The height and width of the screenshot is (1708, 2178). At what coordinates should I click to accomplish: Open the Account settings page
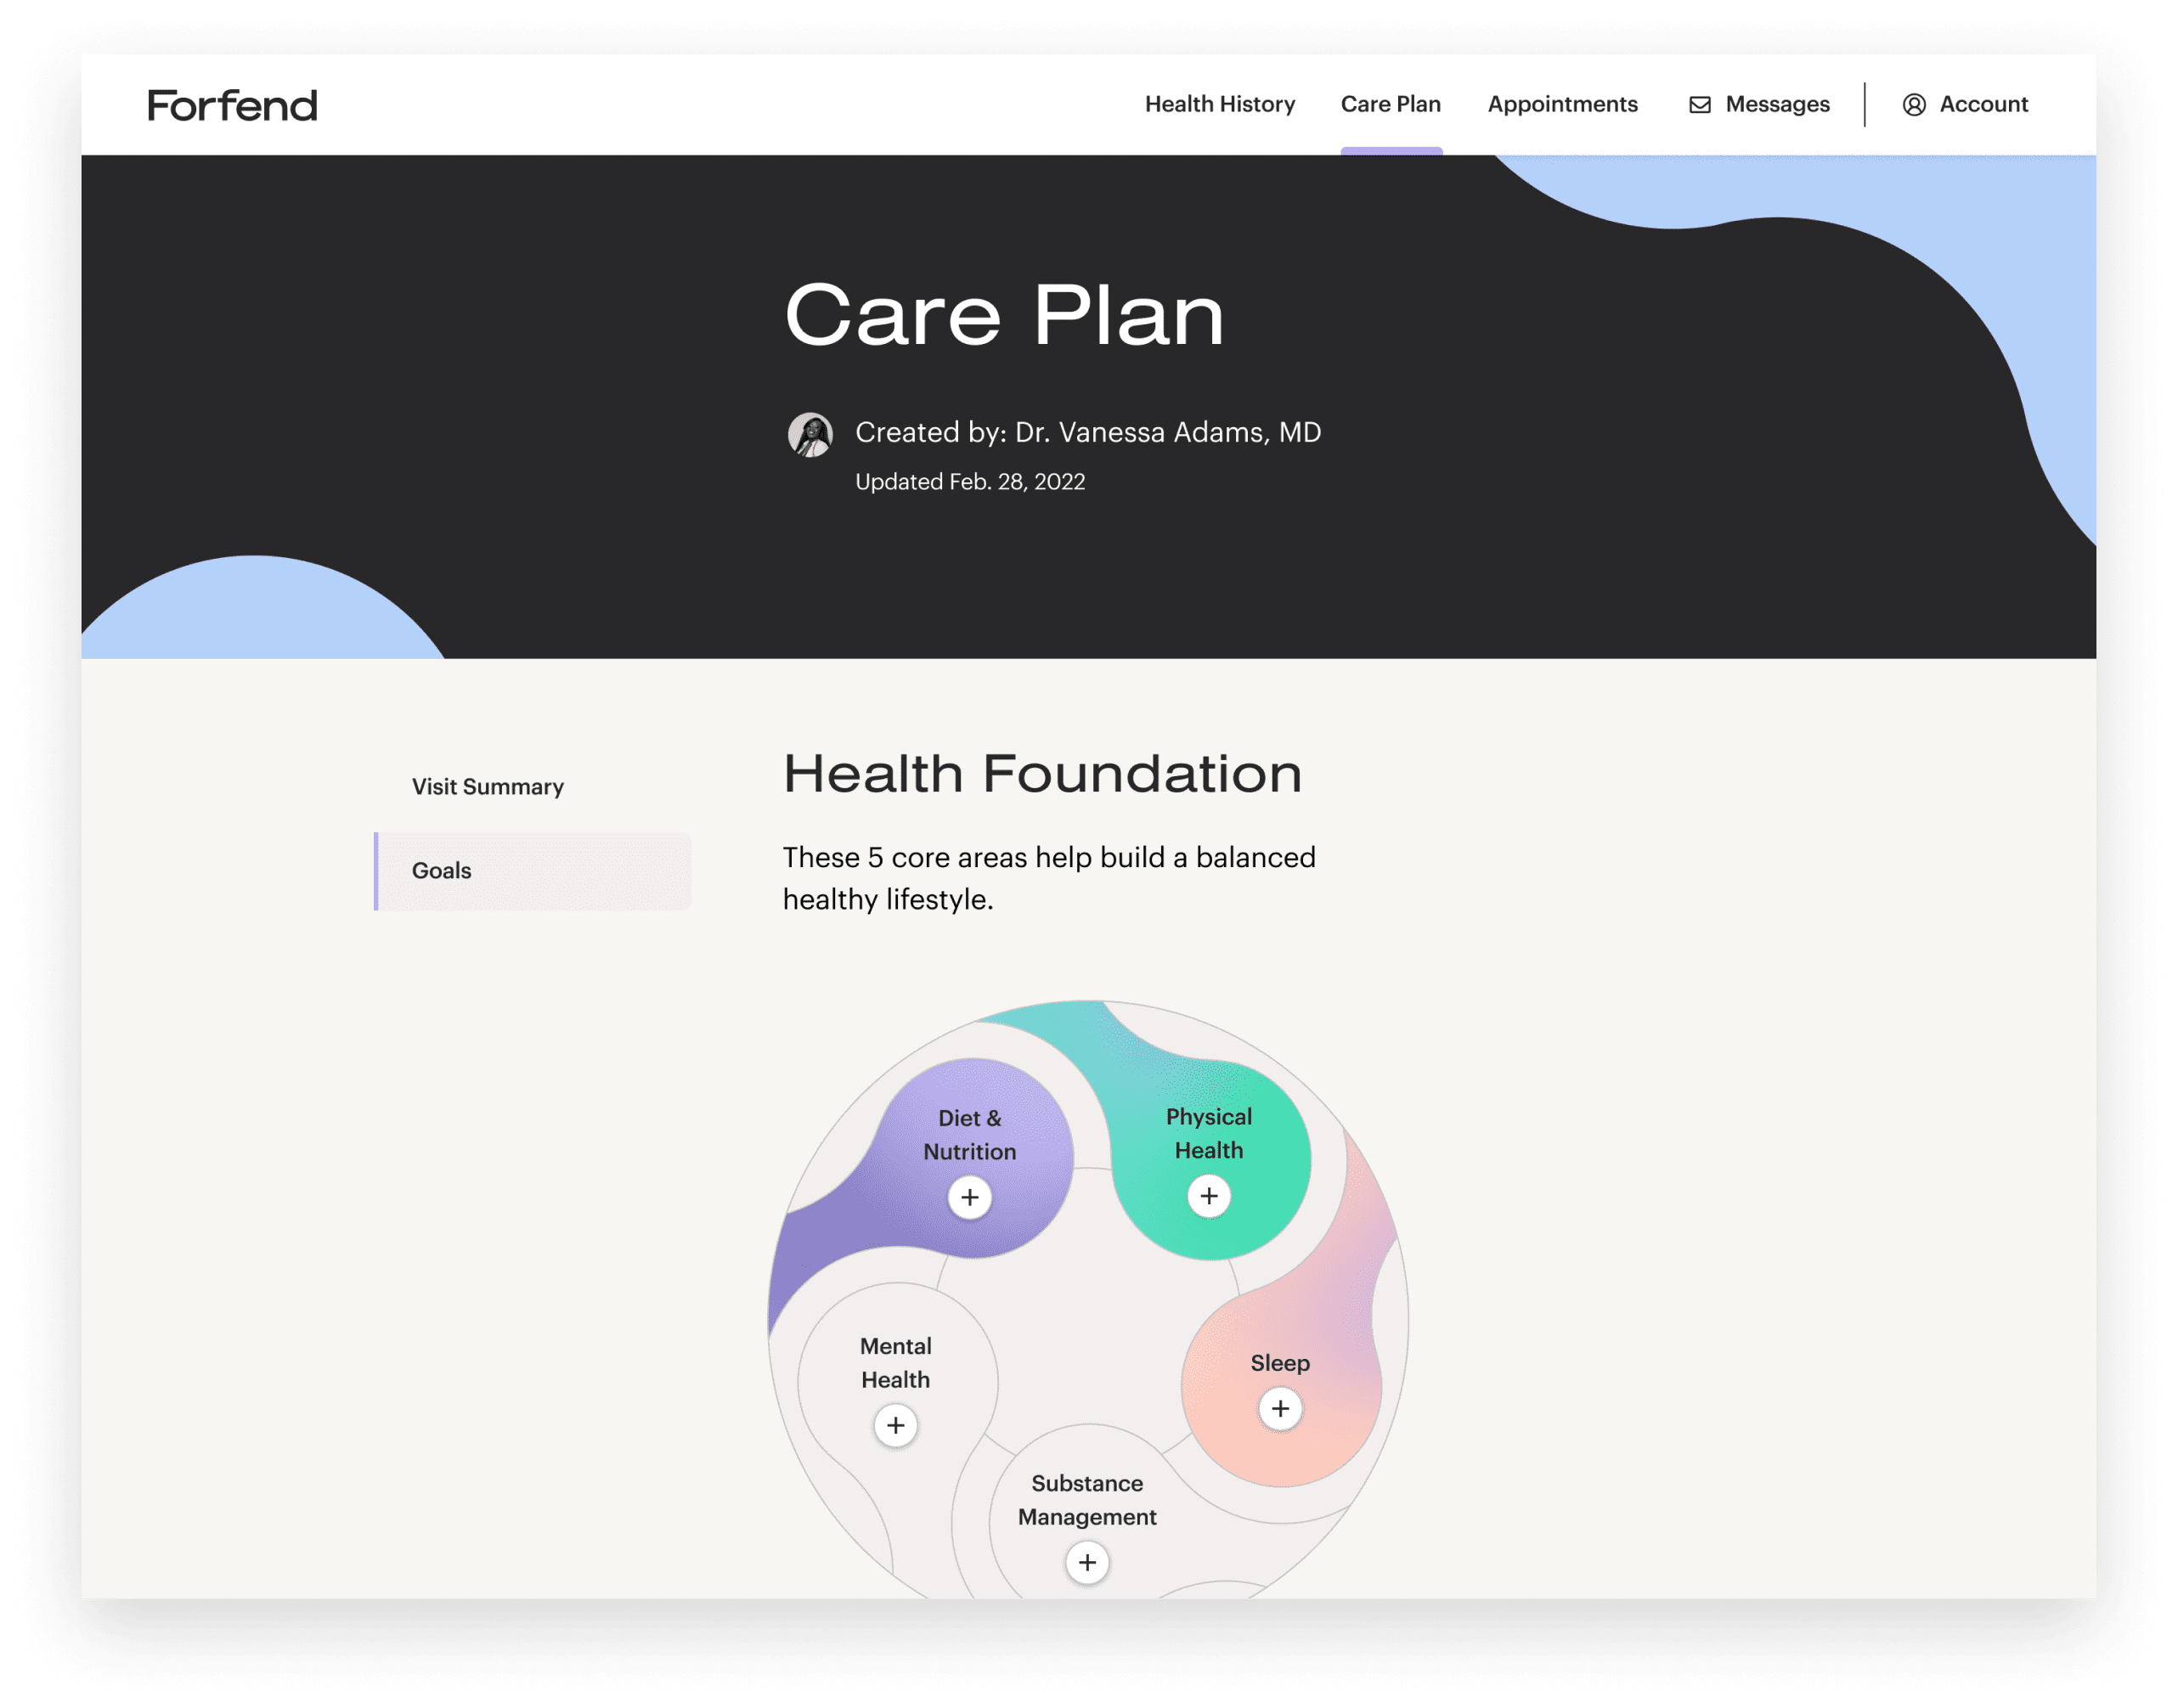[x=1967, y=103]
